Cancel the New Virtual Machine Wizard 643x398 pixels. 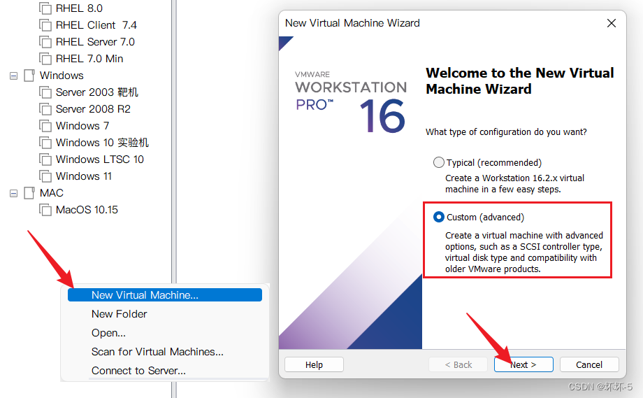coord(589,364)
